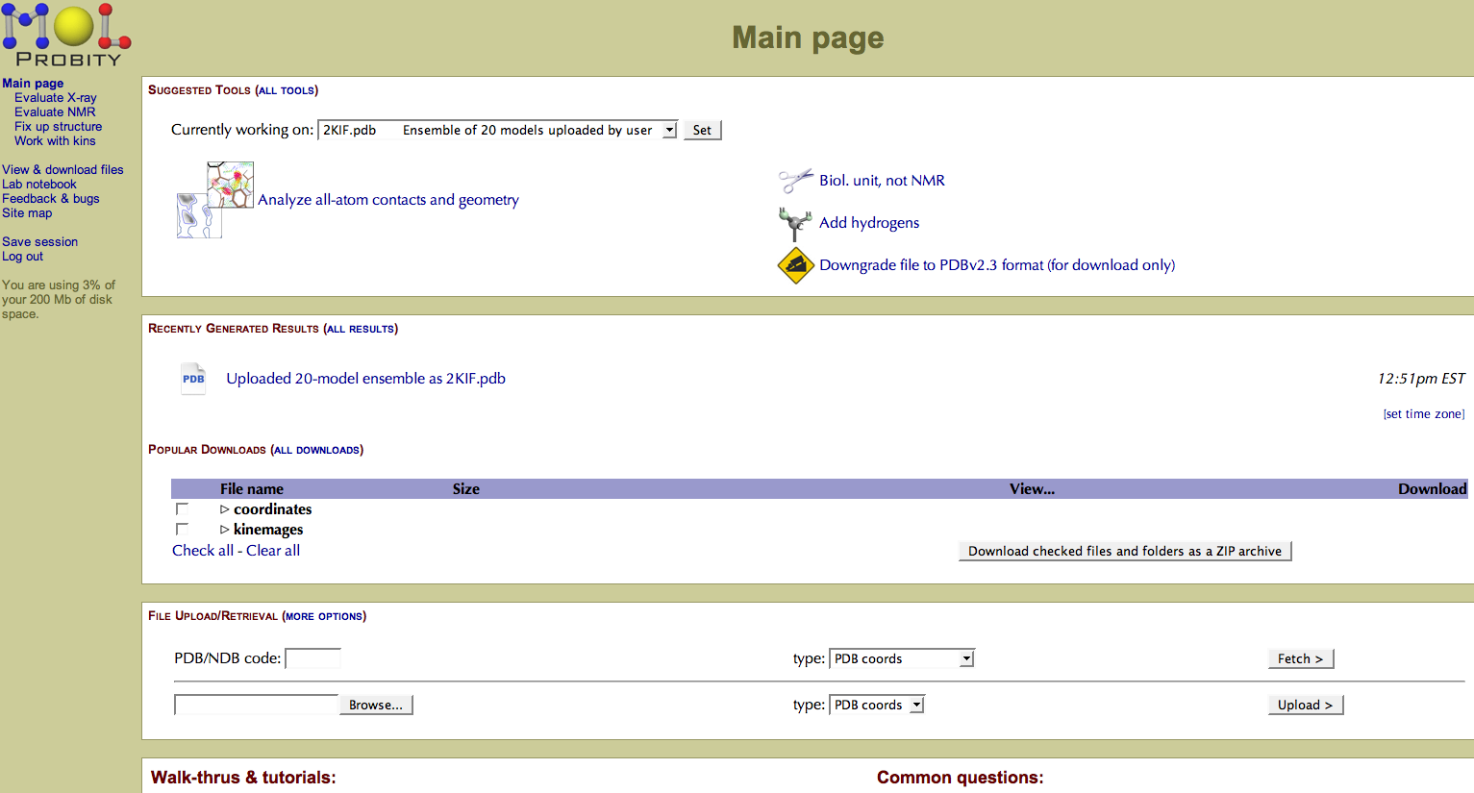The height and width of the screenshot is (793, 1474).
Task: Click the PDB file icon for 2KIF.pdb
Action: 193,379
